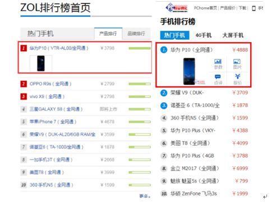Open the 报价 yen price icon

pyautogui.click(x=237, y=80)
